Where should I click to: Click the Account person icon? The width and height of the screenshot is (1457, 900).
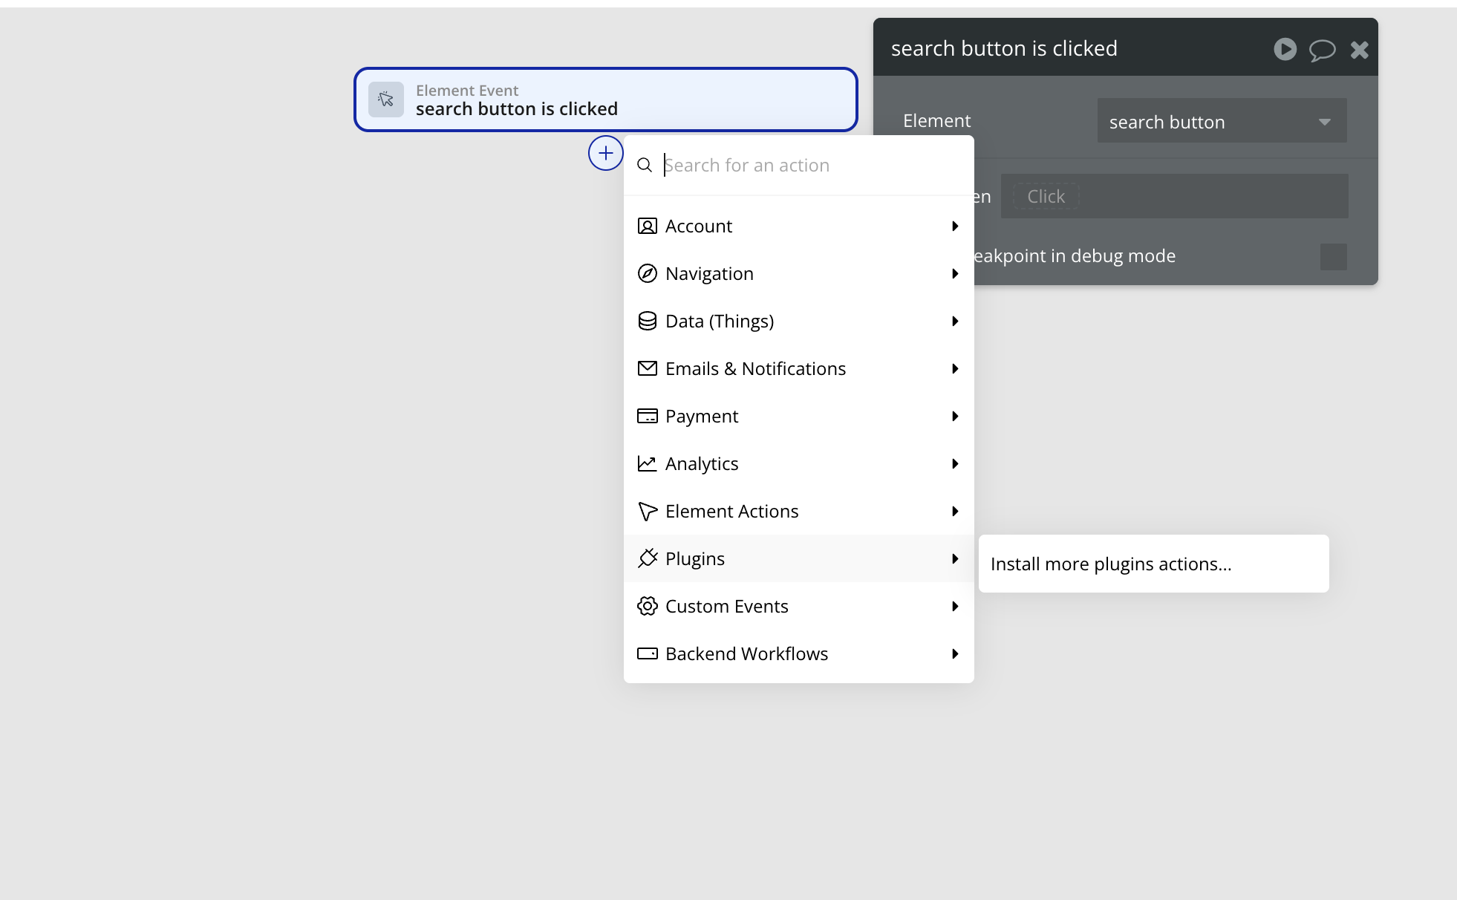[648, 226]
